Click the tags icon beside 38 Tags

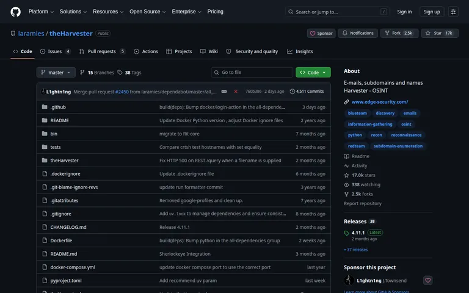click(x=120, y=73)
